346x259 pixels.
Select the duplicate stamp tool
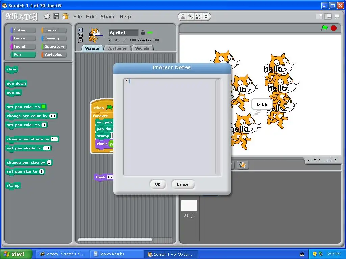click(183, 17)
